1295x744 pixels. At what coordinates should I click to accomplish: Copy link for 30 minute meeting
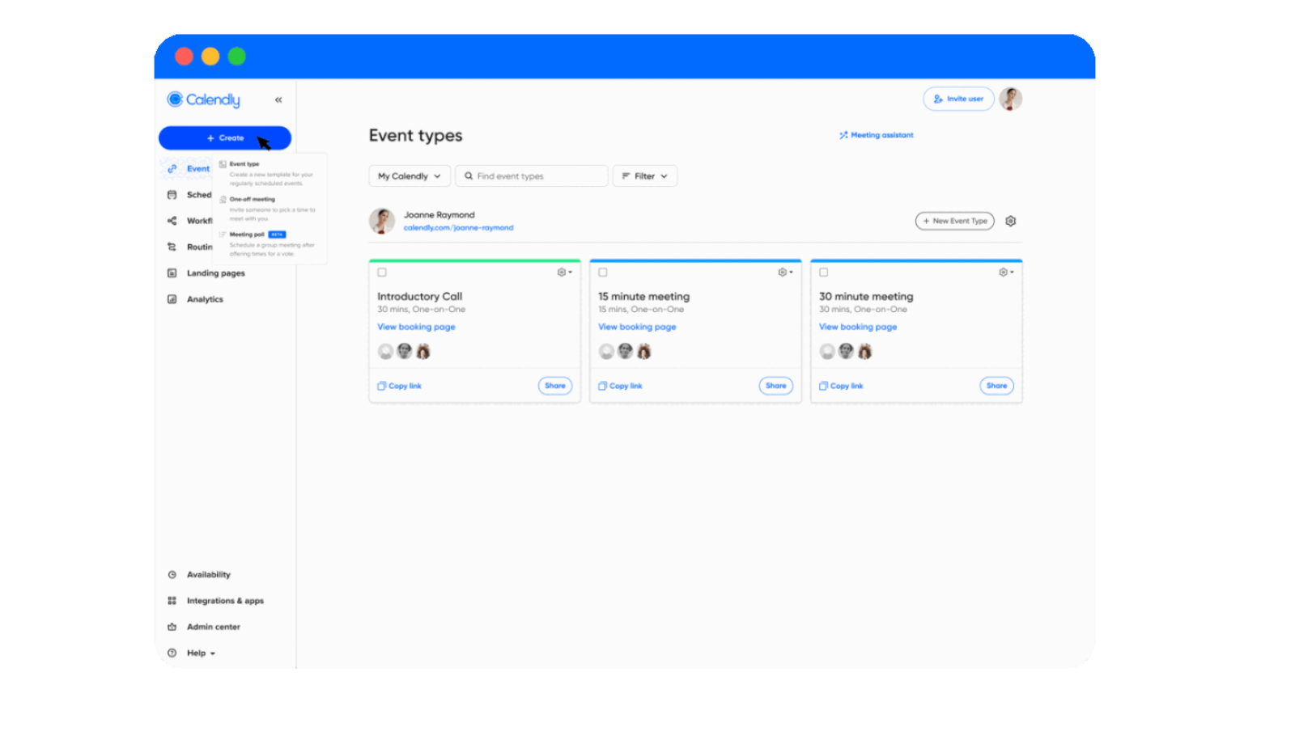[842, 387]
